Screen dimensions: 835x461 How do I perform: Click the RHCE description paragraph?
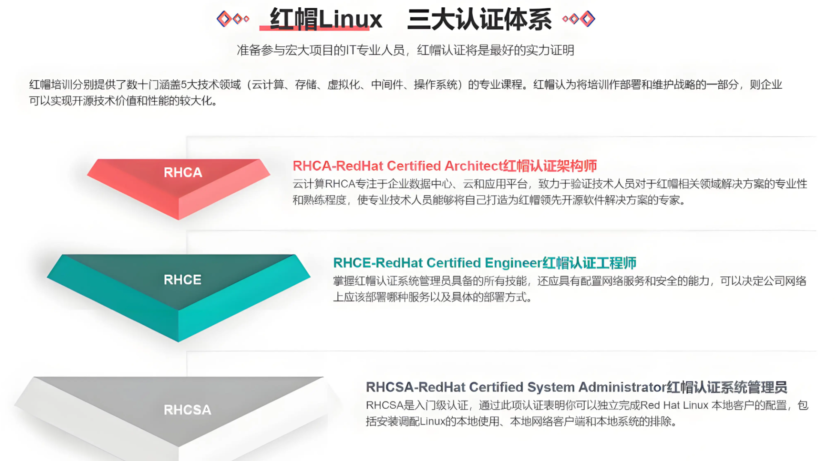click(569, 289)
